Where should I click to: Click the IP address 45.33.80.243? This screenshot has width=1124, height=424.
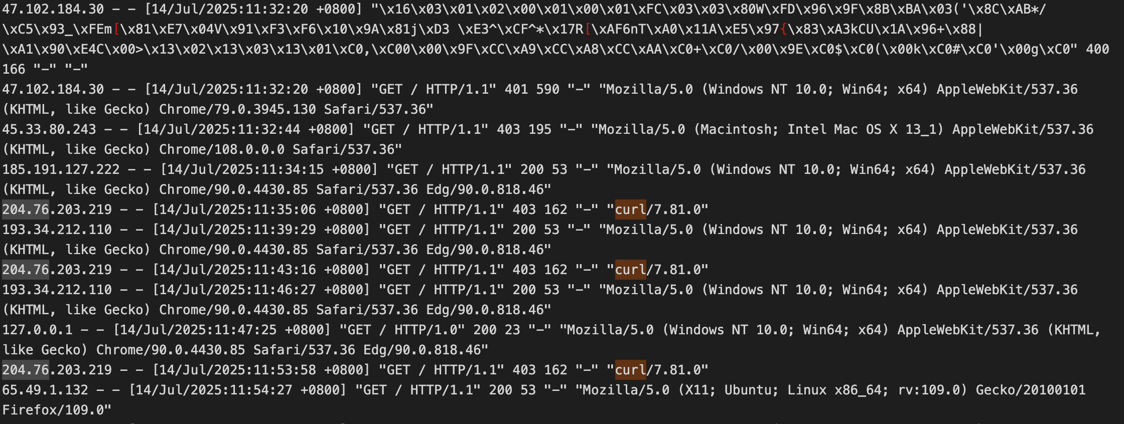point(49,129)
